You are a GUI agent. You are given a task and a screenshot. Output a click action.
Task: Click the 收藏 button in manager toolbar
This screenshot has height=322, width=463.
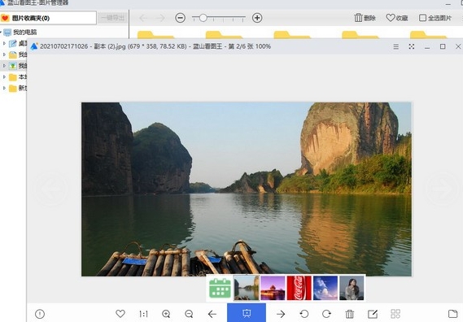397,18
